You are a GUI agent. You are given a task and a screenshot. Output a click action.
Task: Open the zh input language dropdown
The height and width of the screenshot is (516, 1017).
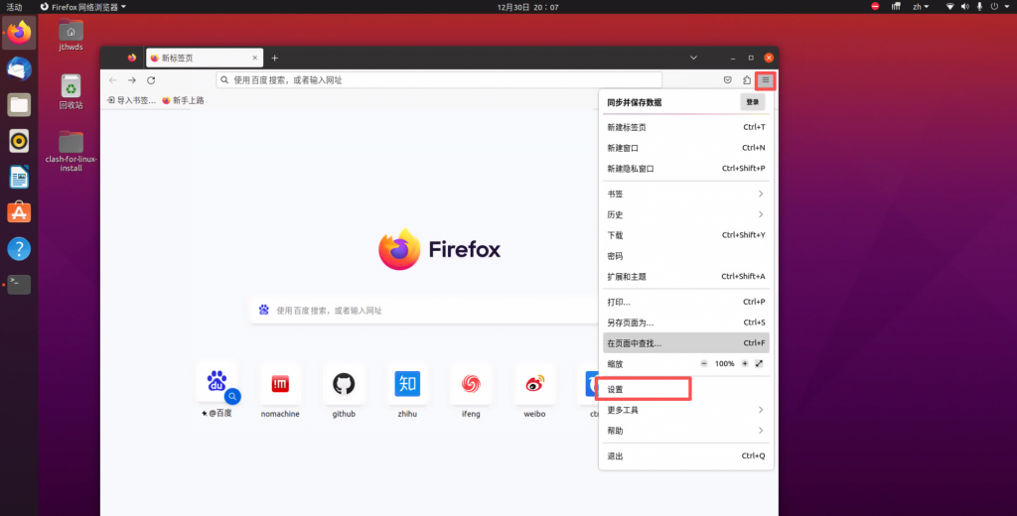(920, 7)
